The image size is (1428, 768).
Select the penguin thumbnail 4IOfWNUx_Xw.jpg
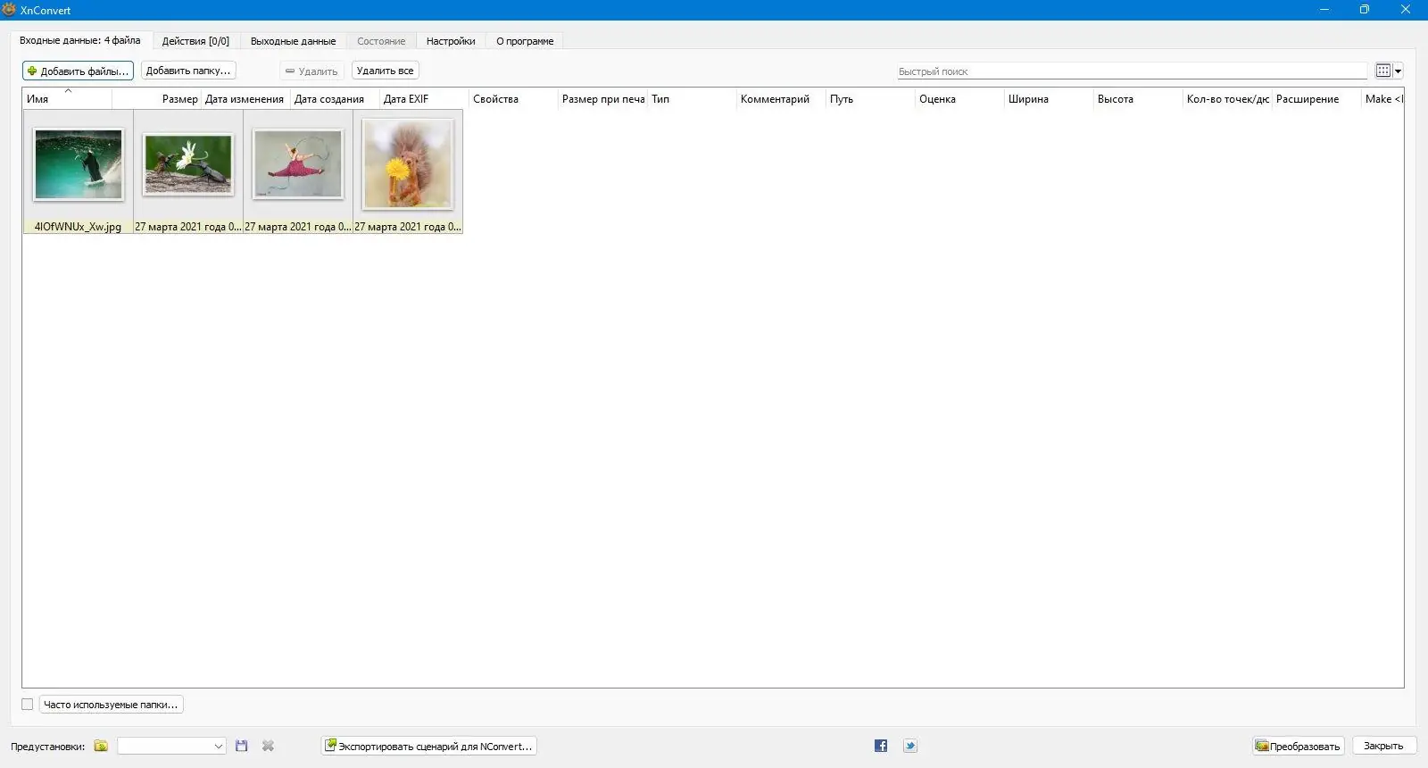pyautogui.click(x=79, y=171)
